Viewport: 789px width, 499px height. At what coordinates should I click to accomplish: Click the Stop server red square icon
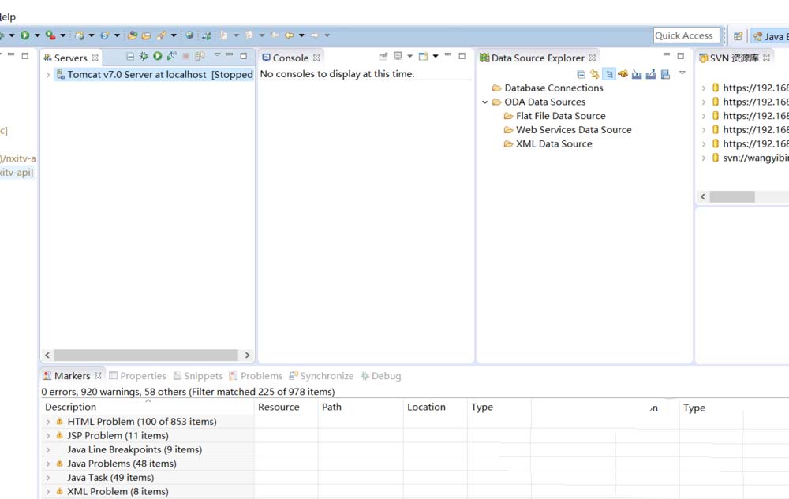click(185, 56)
